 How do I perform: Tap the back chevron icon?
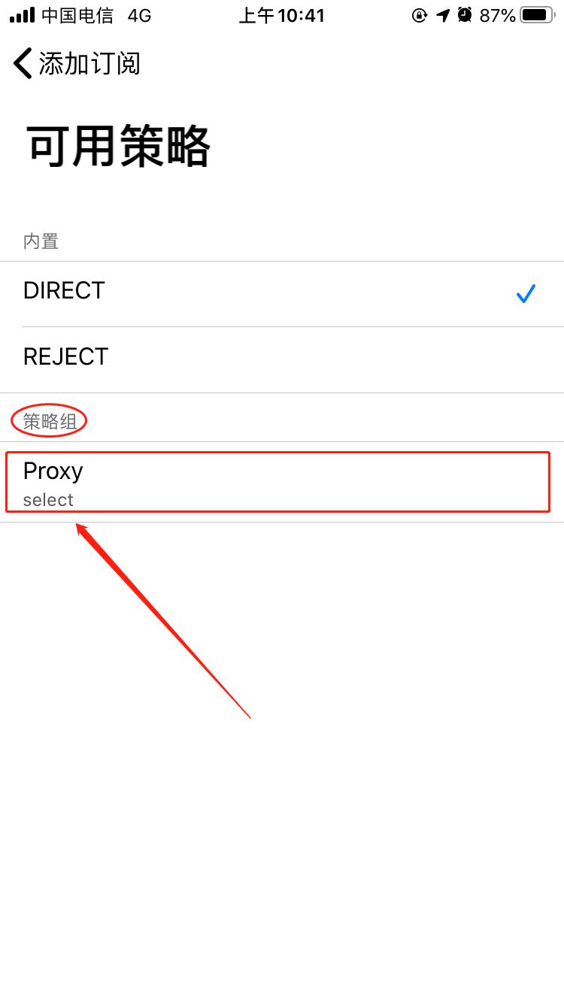point(23,63)
